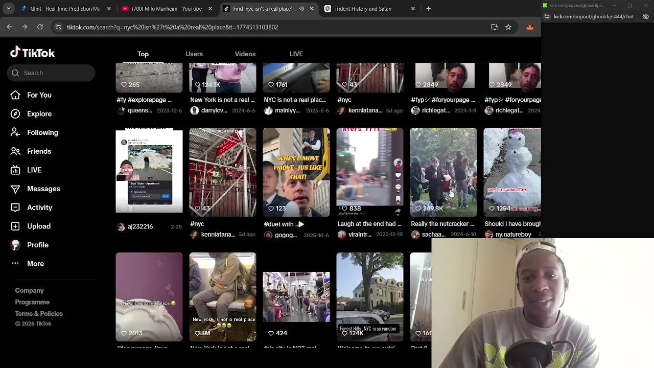Switch to the Users tab

(194, 54)
